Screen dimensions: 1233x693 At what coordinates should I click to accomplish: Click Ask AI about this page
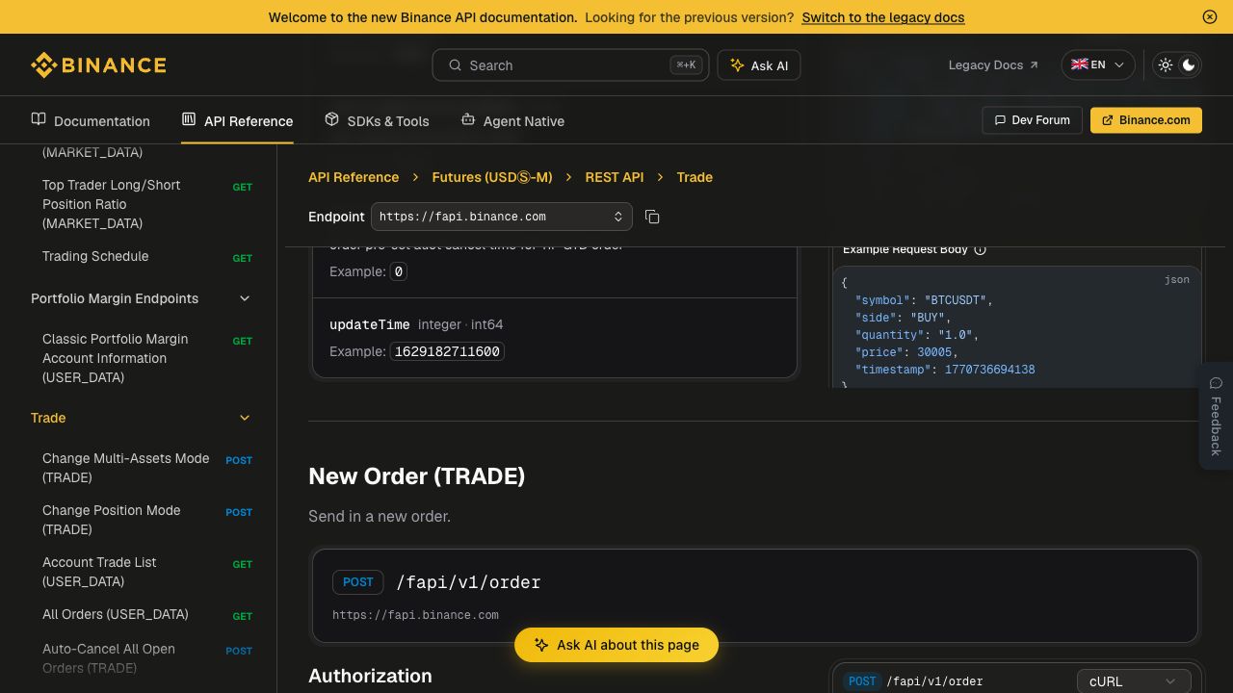616,645
